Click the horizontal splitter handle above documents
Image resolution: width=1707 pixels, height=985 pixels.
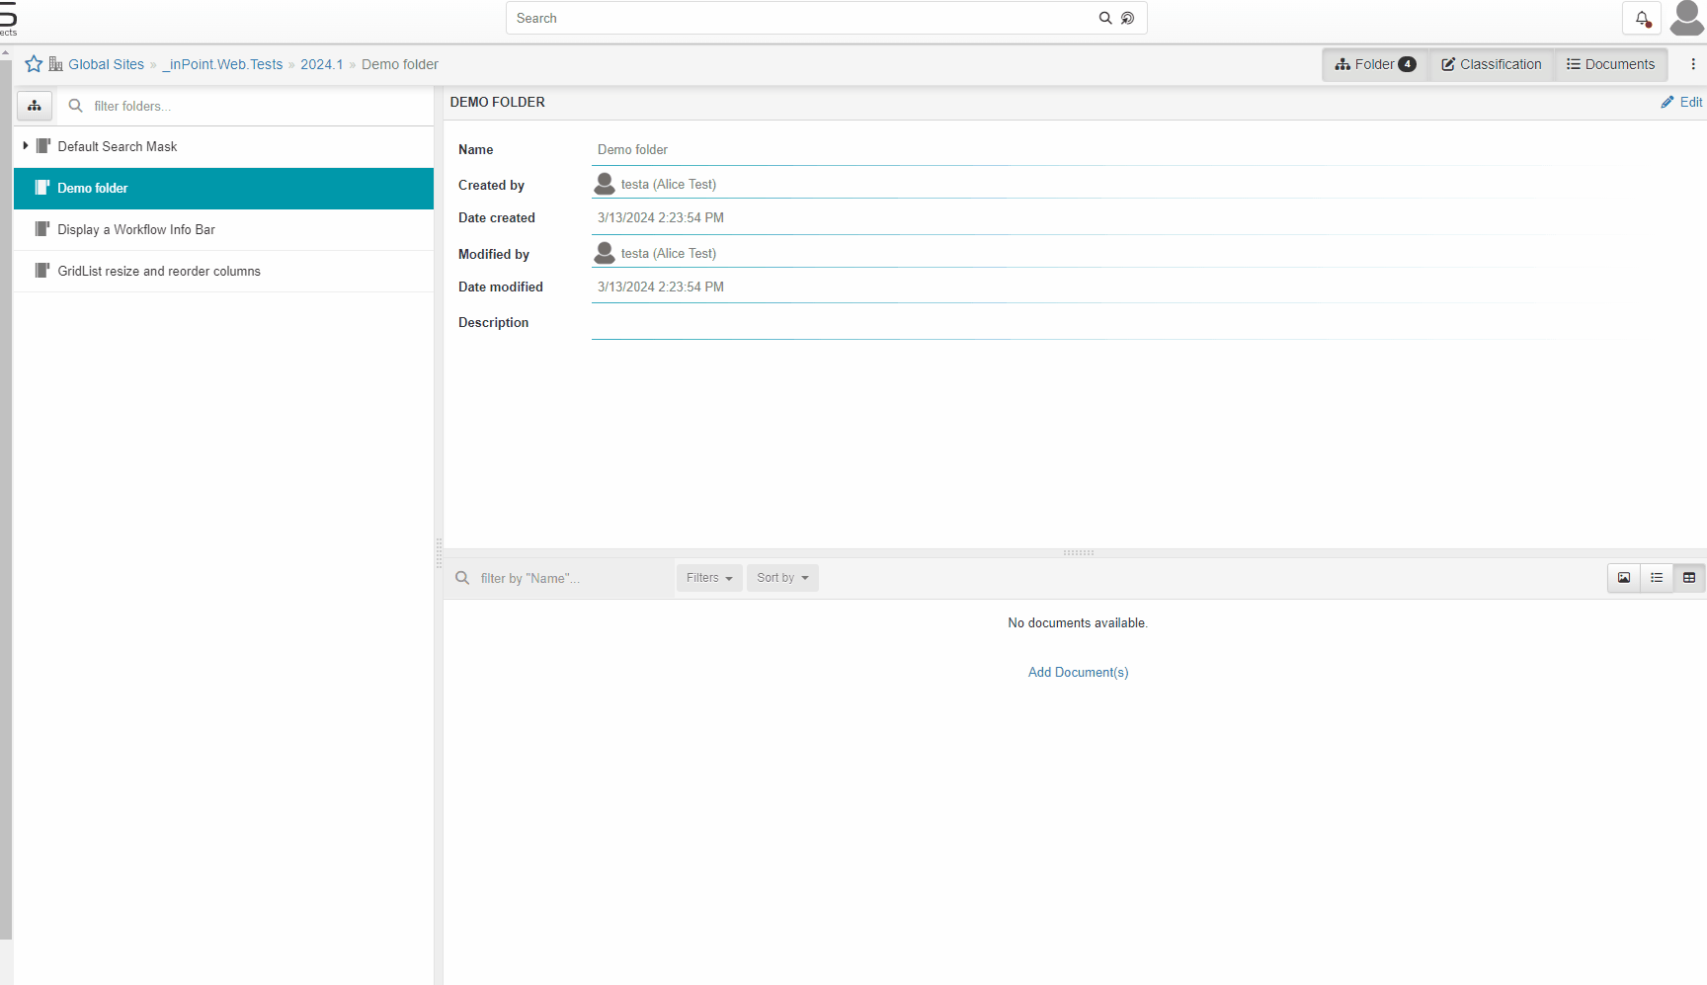1078,552
